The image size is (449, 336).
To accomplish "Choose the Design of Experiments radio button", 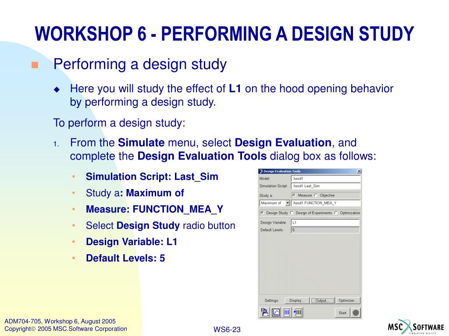I will pos(292,213).
